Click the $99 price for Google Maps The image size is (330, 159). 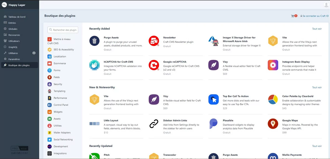pos(284,133)
